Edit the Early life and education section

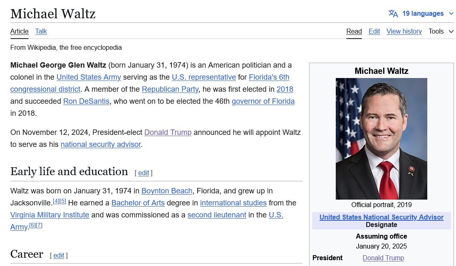(144, 173)
